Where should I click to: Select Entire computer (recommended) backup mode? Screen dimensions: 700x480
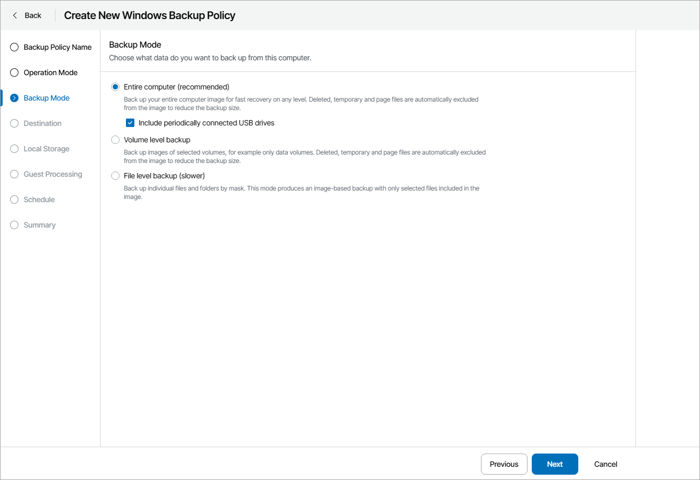point(115,86)
